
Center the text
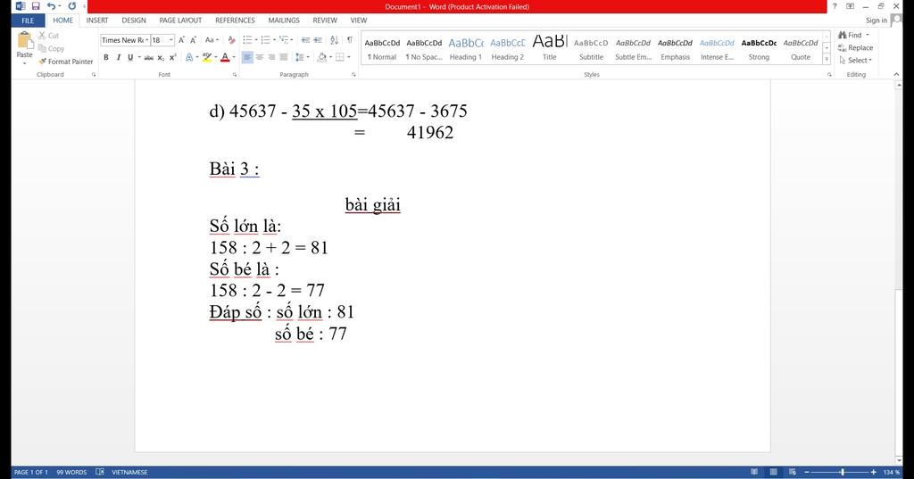point(260,57)
